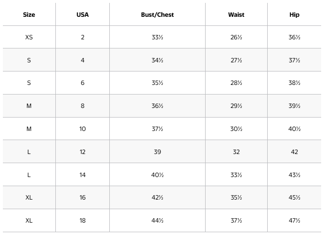The width and height of the screenshot is (325, 237).
Task: Select waist value 32
Action: pos(236,152)
